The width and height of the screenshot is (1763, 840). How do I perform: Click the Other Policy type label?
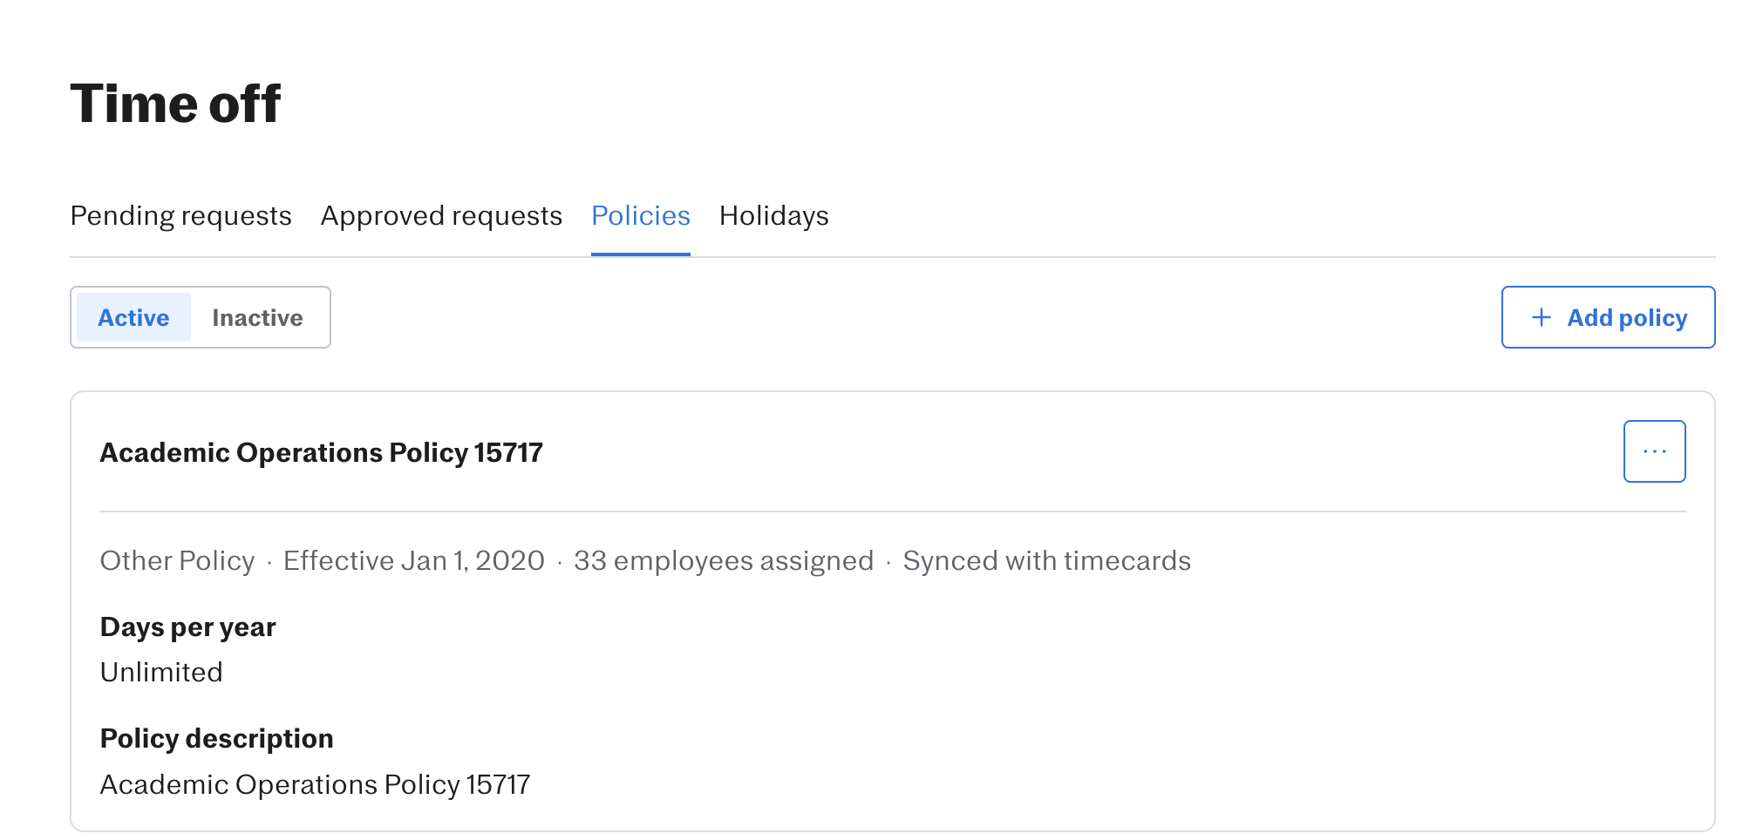[x=177, y=561]
